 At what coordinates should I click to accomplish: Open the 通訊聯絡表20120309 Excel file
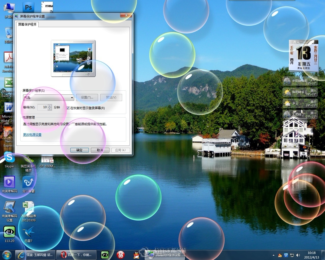point(28,207)
